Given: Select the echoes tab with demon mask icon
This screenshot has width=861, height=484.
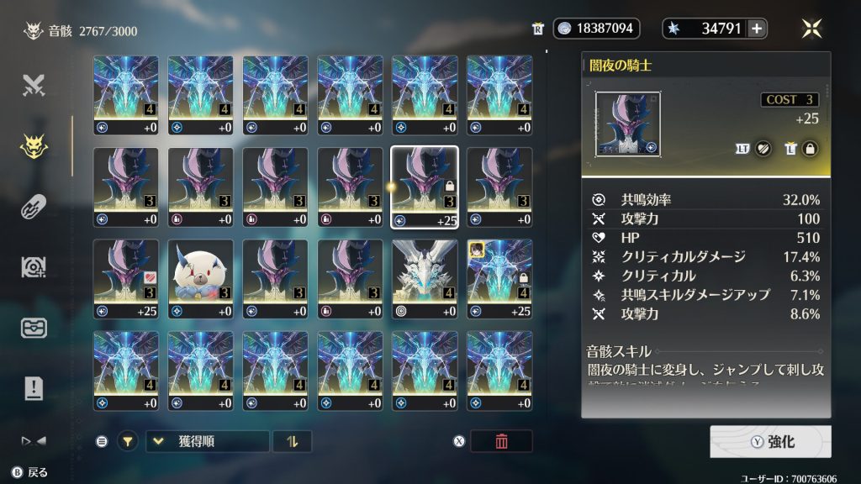Looking at the screenshot, I should click(x=34, y=146).
